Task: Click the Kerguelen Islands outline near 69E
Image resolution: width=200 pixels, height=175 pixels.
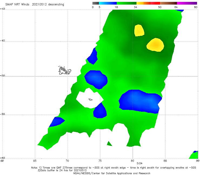Action: 65,70
